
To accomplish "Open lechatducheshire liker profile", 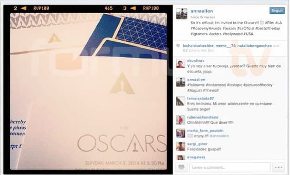I will [x=198, y=46].
